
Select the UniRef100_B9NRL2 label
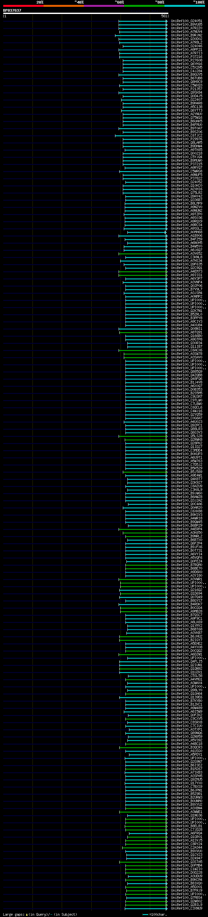pos(187,536)
